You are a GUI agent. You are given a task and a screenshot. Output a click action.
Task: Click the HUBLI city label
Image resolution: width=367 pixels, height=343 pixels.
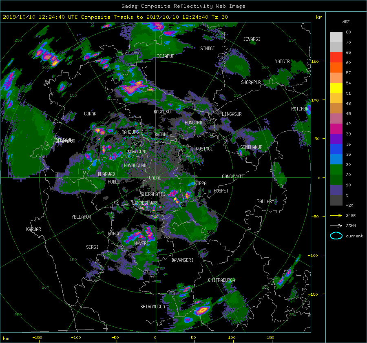pos(114,181)
